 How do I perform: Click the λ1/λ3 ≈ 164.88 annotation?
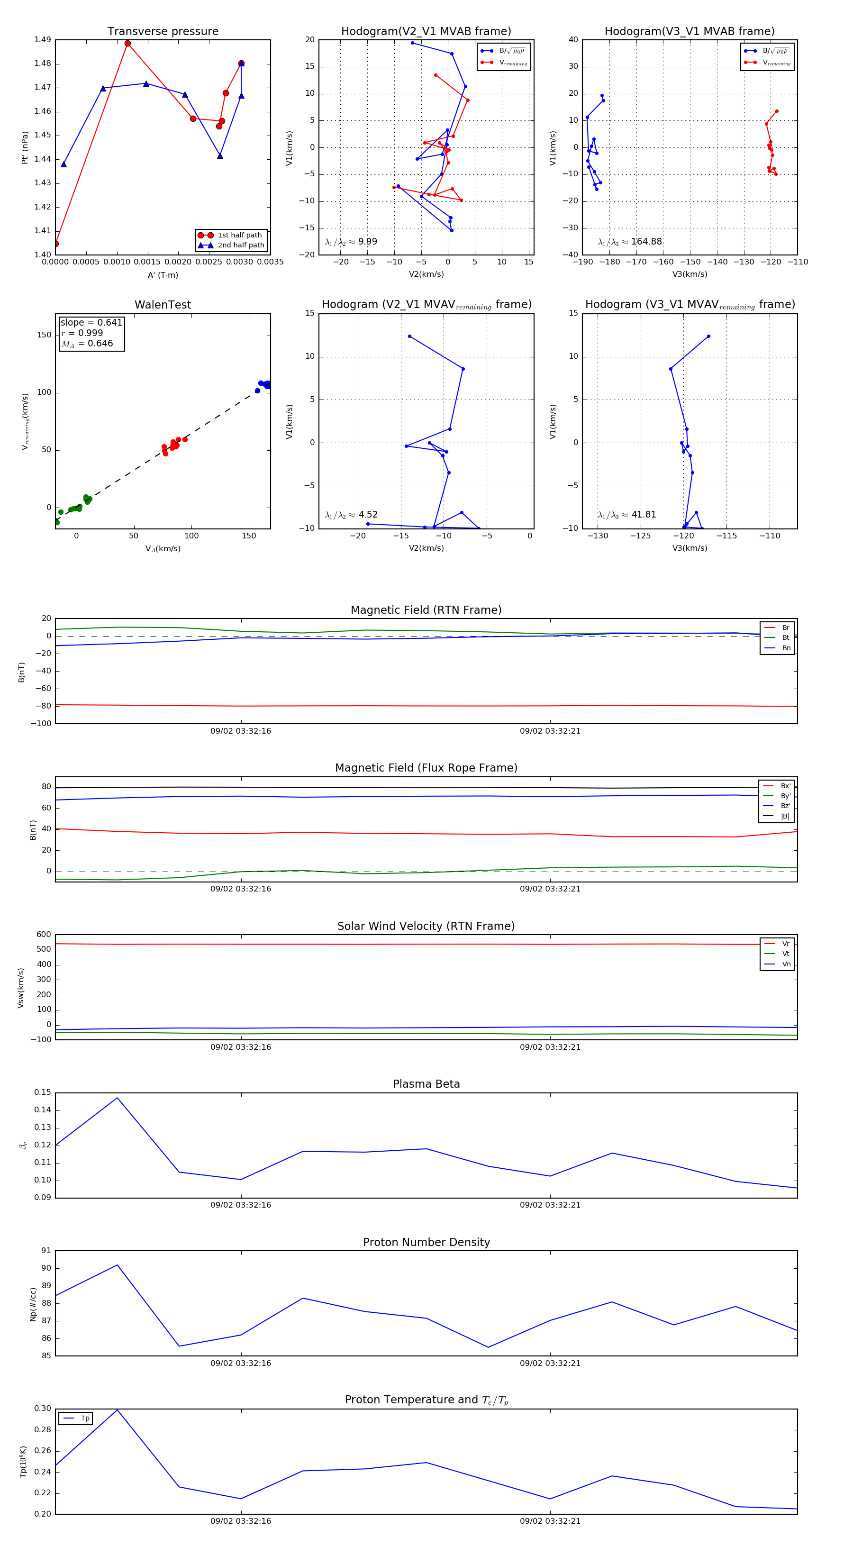tap(630, 242)
